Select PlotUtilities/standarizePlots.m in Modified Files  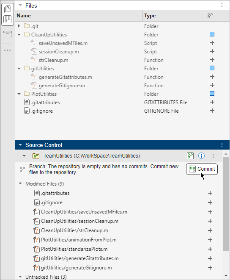click(x=74, y=249)
